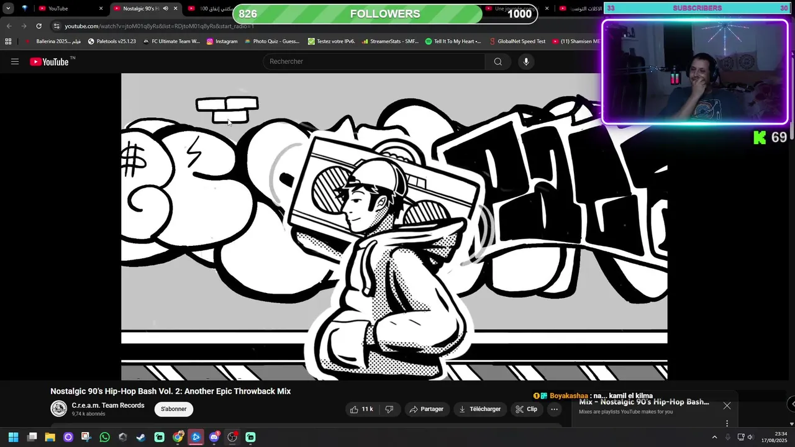Open the Ballerina 2025 bookmark

coord(53,42)
